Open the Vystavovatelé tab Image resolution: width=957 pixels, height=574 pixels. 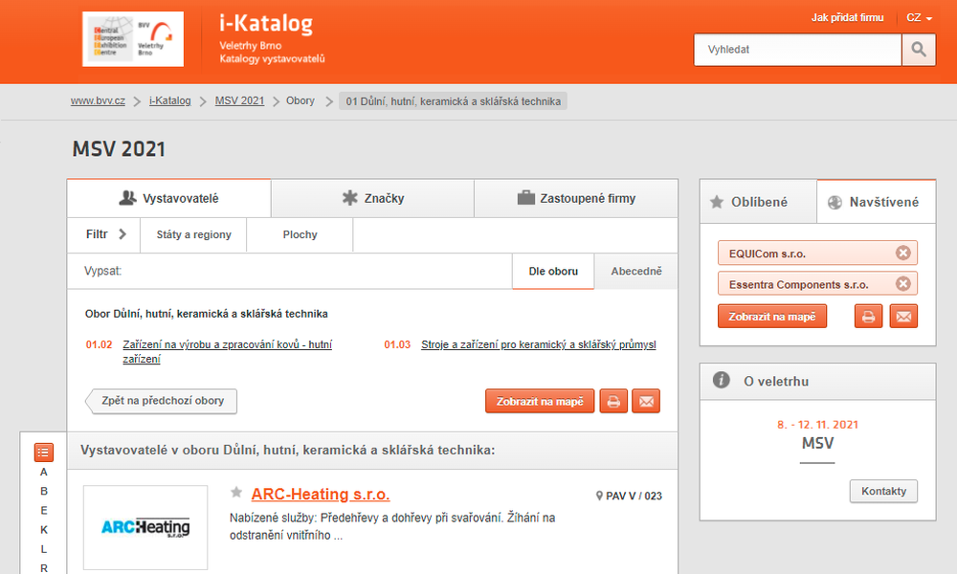tap(169, 198)
